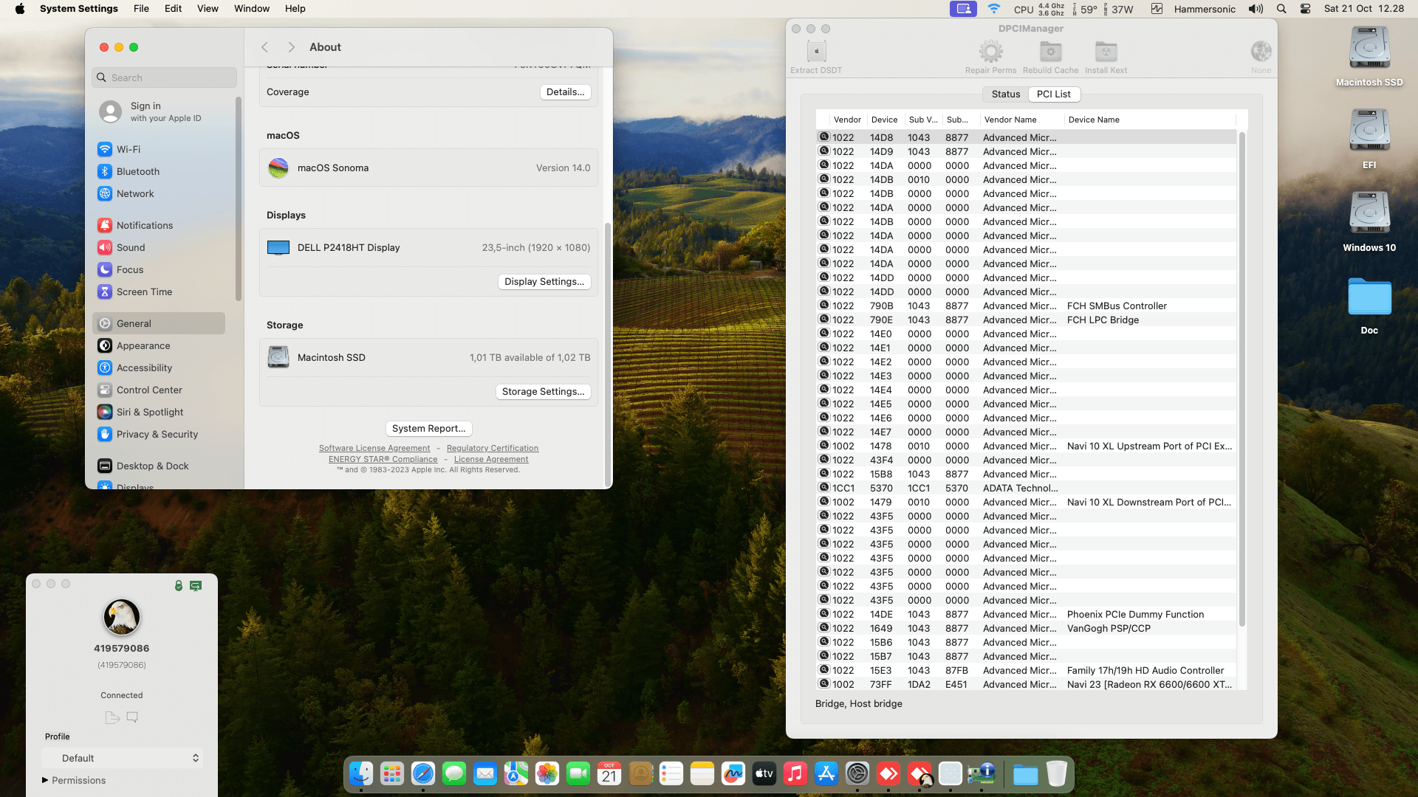Open the Windows 10 drive on desktop

click(1369, 214)
